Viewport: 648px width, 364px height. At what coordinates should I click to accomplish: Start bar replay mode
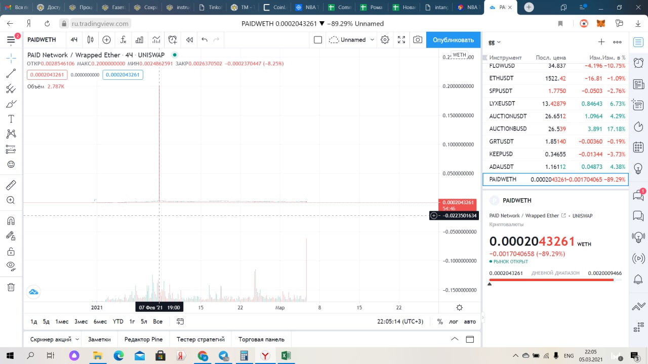(189, 40)
